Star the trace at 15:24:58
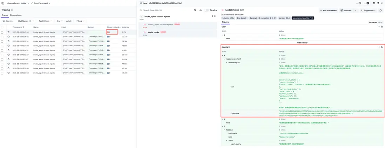Image resolution: width=385 pixels, height=148 pixels. [8, 73]
